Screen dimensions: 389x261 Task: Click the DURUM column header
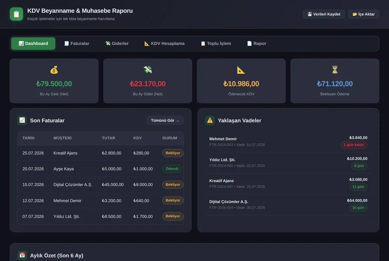tap(170, 138)
